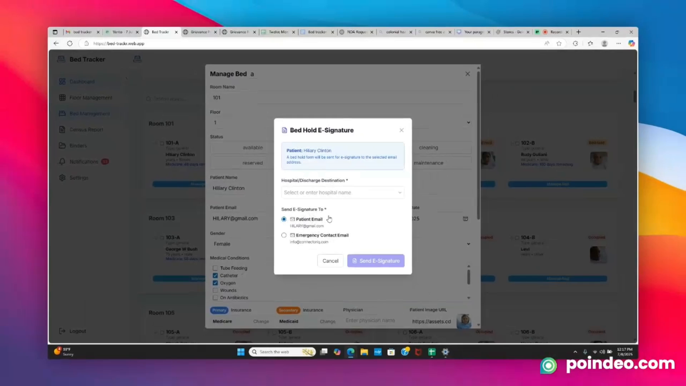The height and width of the screenshot is (386, 686).
Task: Open Bed Management section
Action: (x=89, y=113)
